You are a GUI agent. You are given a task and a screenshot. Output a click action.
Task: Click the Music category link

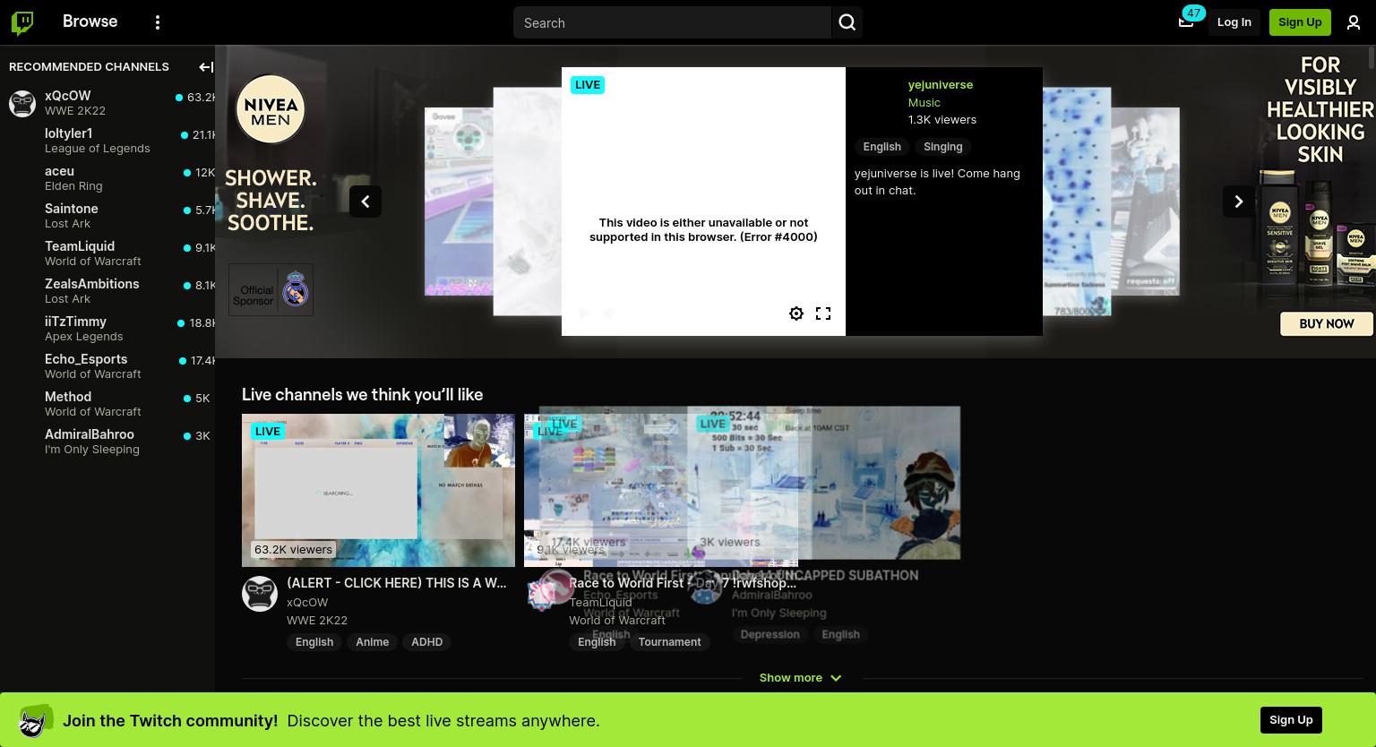point(924,102)
